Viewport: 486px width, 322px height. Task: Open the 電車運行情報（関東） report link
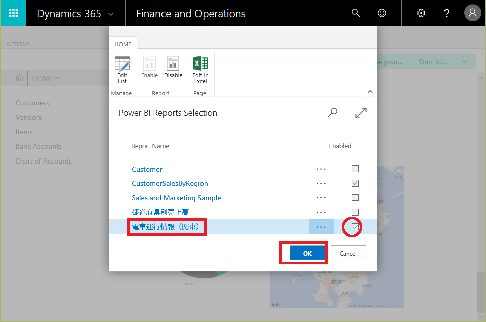(167, 227)
